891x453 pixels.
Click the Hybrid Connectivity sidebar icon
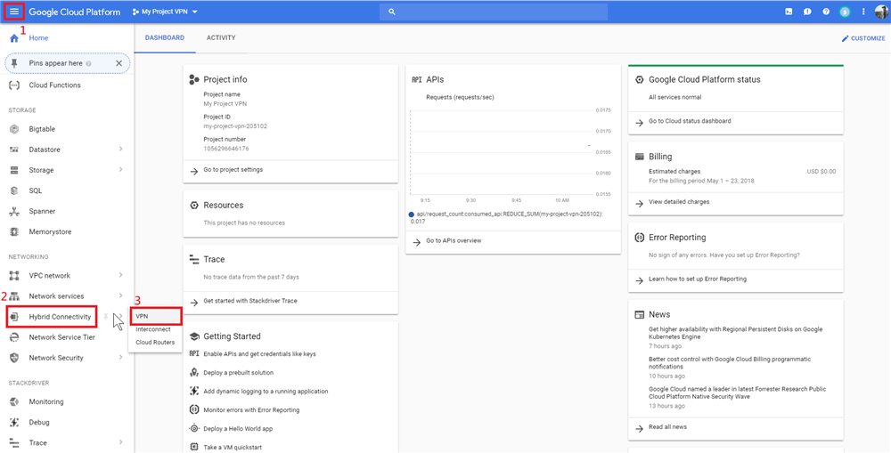[14, 317]
